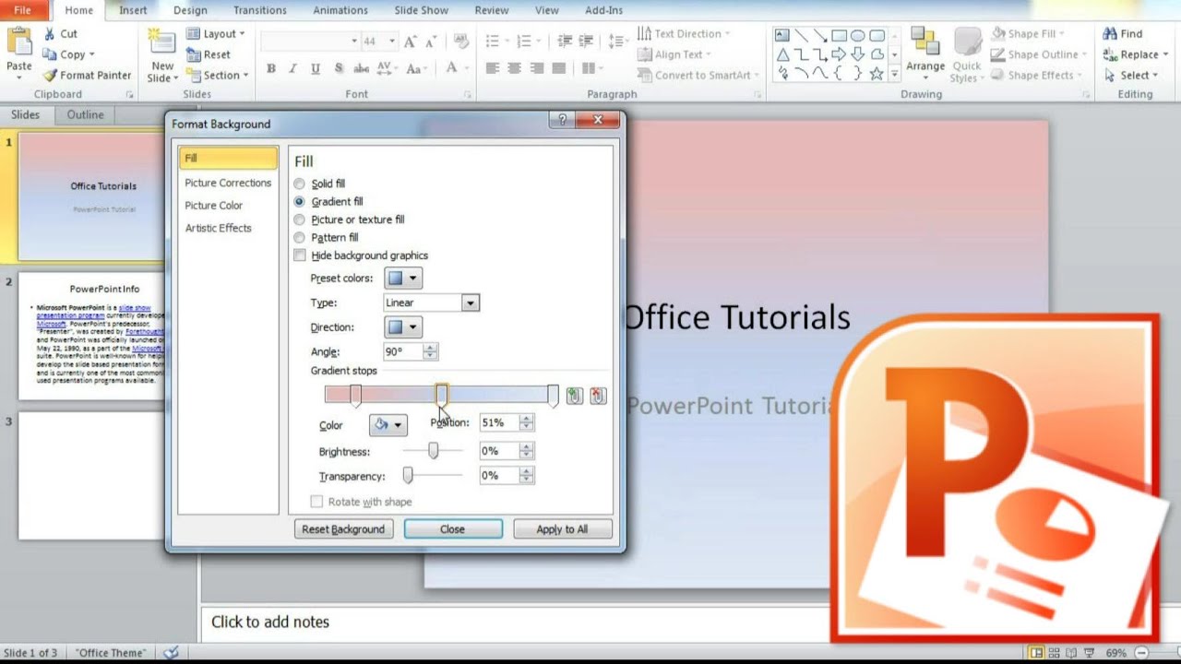Select the Solid fill option
Image resolution: width=1181 pixels, height=664 pixels.
(299, 184)
